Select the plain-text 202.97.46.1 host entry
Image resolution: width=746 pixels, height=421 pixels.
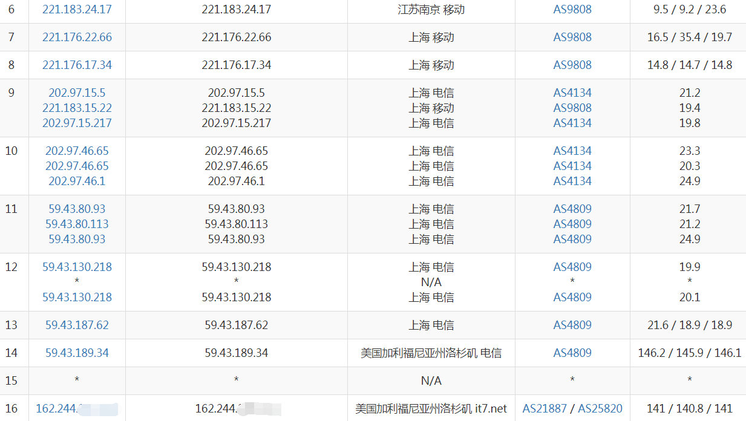pos(236,181)
